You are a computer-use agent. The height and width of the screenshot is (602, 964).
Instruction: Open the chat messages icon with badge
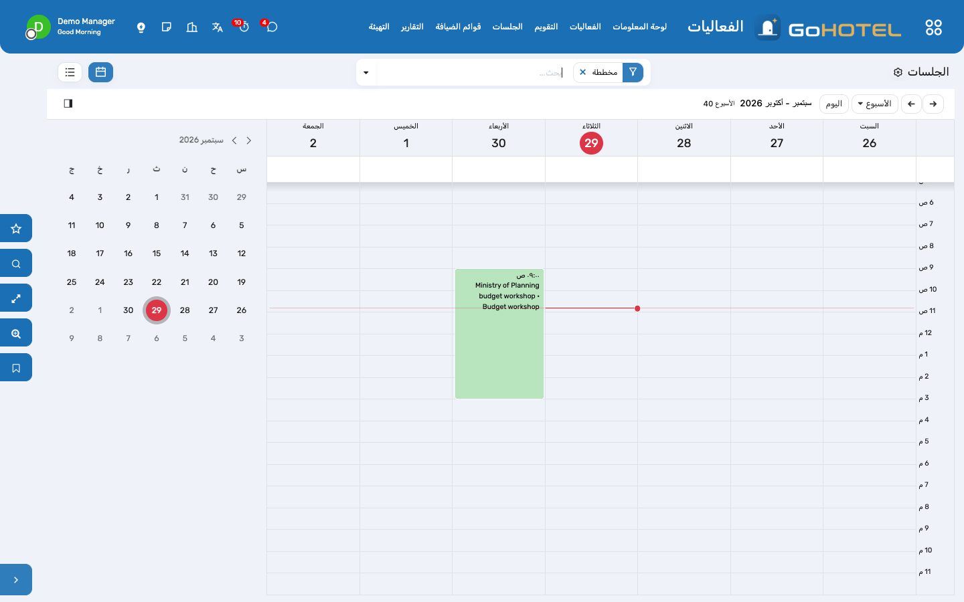pos(271,27)
